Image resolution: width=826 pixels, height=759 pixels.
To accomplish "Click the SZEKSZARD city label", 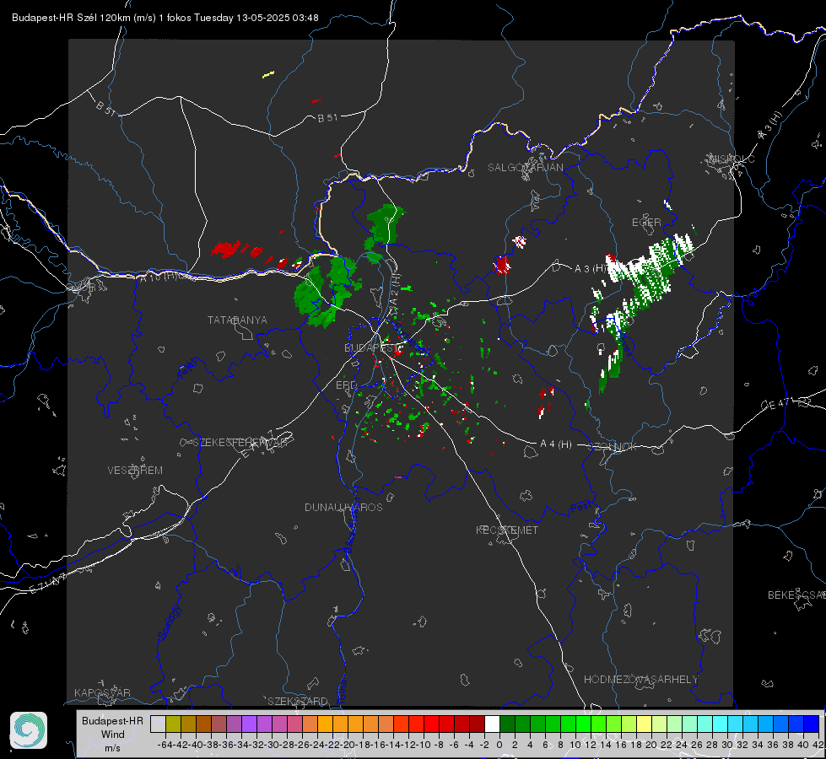I will pos(298,701).
